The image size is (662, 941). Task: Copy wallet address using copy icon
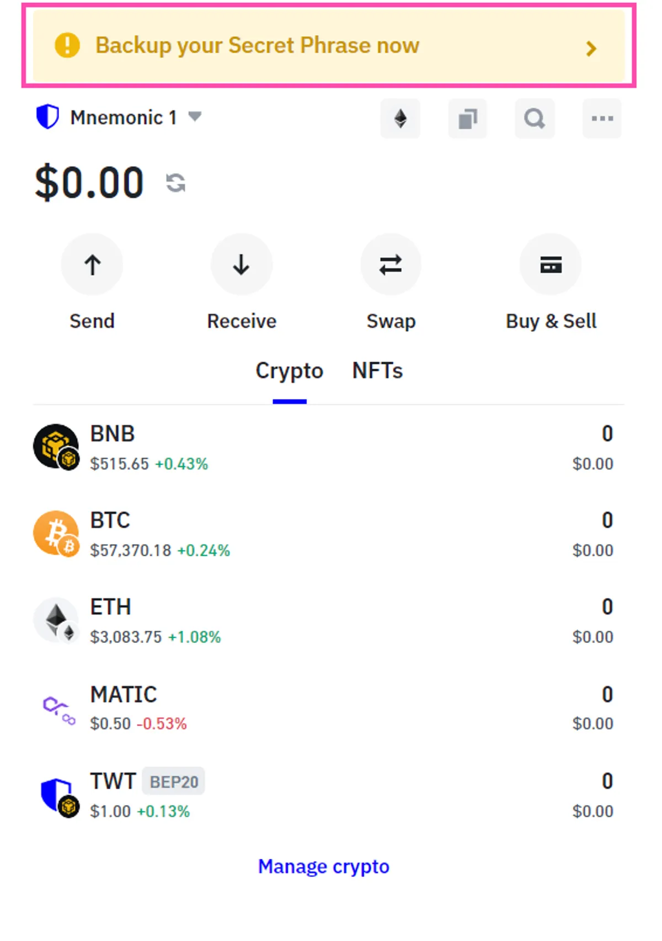[x=468, y=119]
